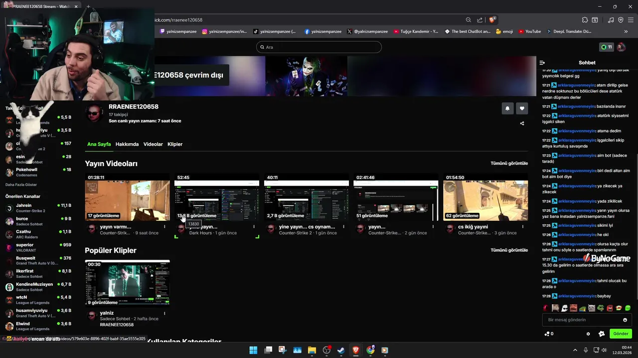
Task: Open the superior VALORANT channel
Action: click(38, 247)
